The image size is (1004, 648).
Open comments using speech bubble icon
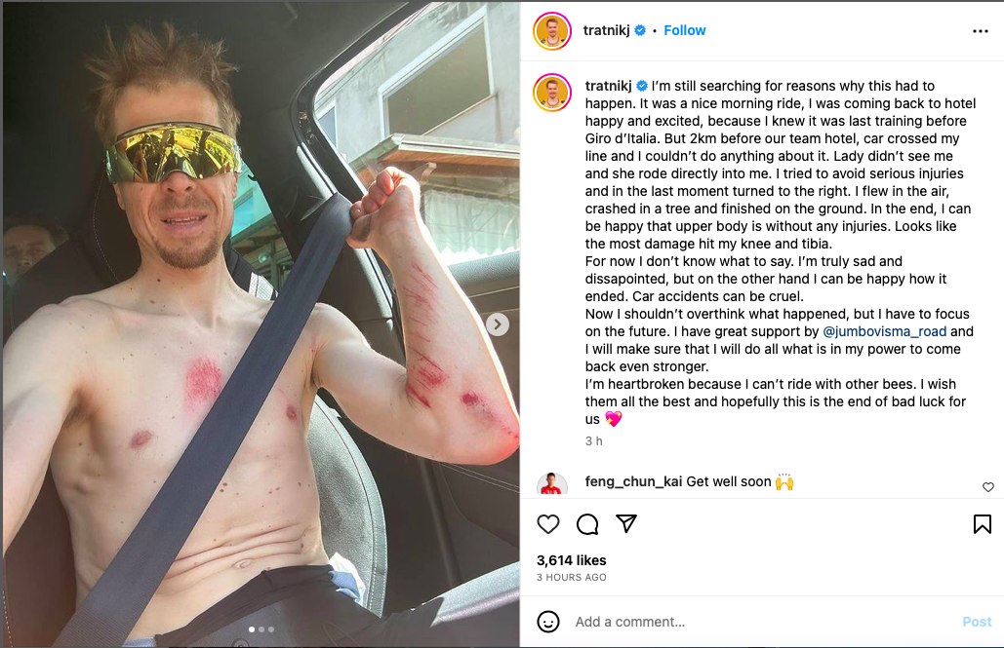point(587,524)
